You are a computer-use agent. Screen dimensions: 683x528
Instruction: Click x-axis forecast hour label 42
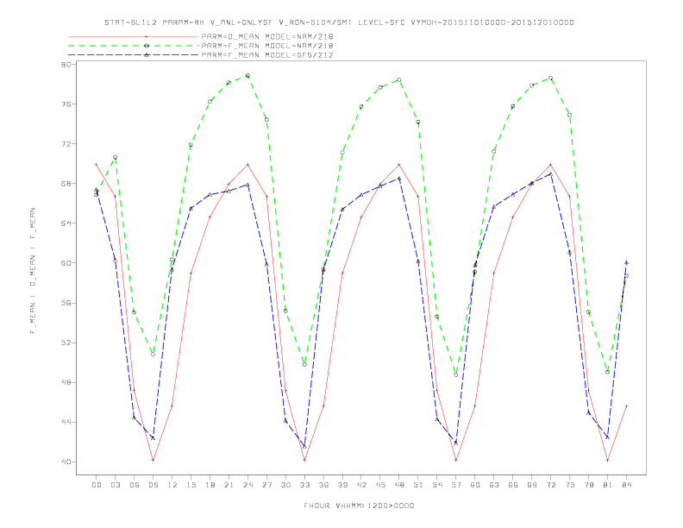361,485
